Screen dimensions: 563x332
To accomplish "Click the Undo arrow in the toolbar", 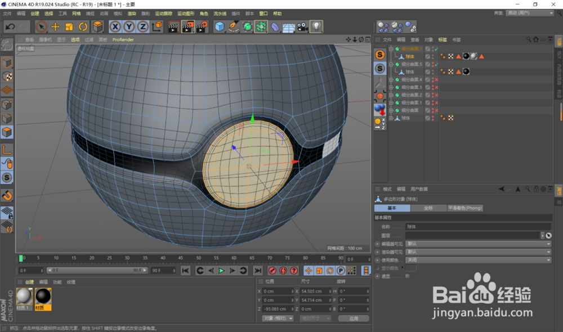I will (10, 26).
